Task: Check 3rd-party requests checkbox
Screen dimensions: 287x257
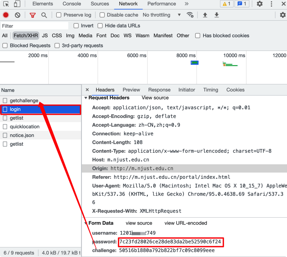Action: click(x=57, y=45)
